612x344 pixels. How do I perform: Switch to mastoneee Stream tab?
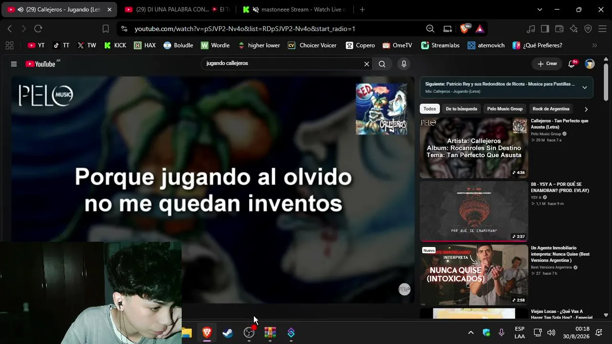tap(295, 10)
